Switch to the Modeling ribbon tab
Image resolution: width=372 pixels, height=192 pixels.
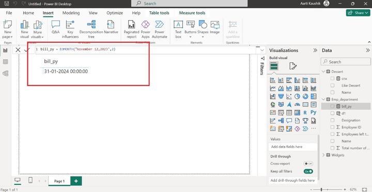71,13
